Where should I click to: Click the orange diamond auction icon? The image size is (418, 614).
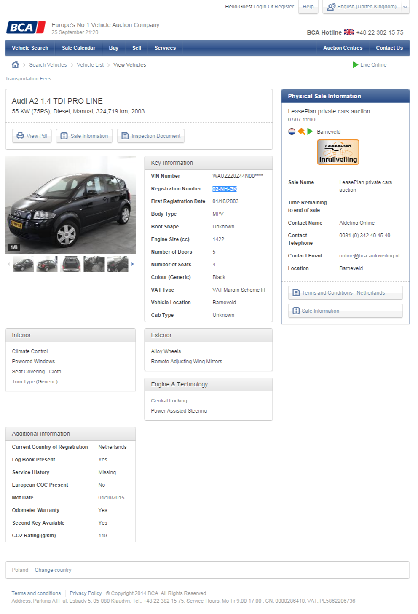pos(301,131)
